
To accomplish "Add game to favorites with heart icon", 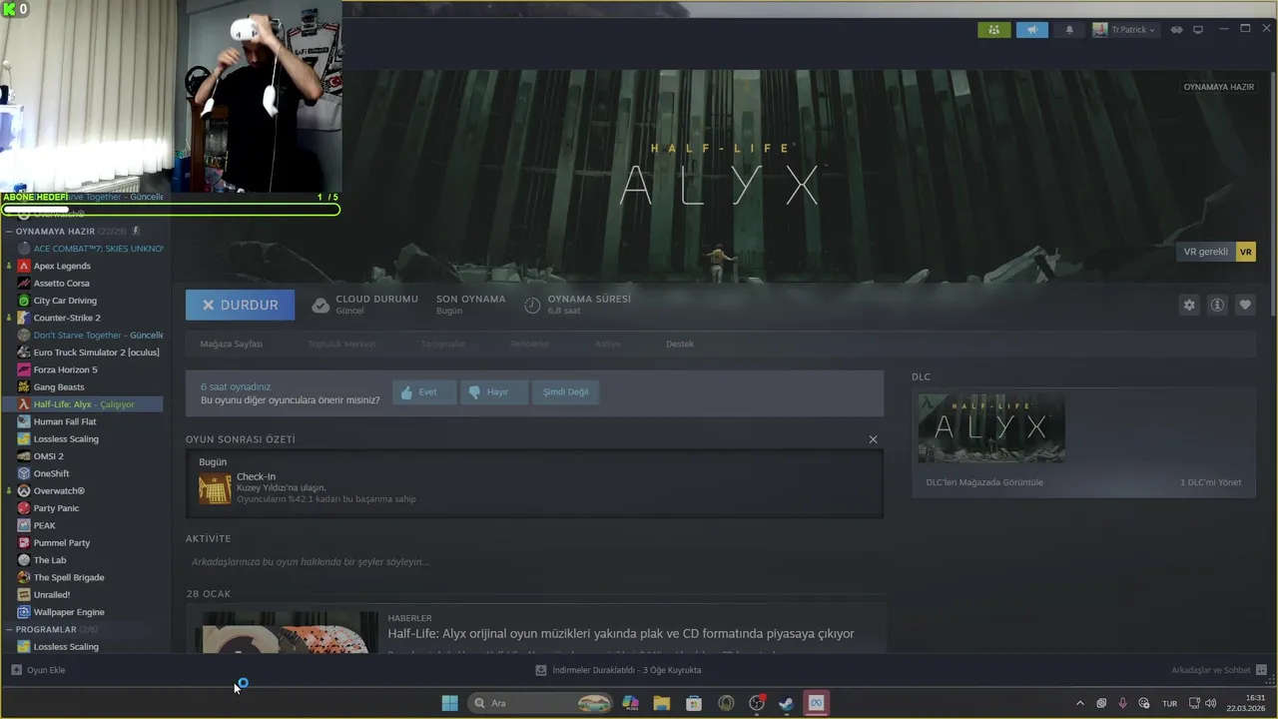I will [1245, 306].
